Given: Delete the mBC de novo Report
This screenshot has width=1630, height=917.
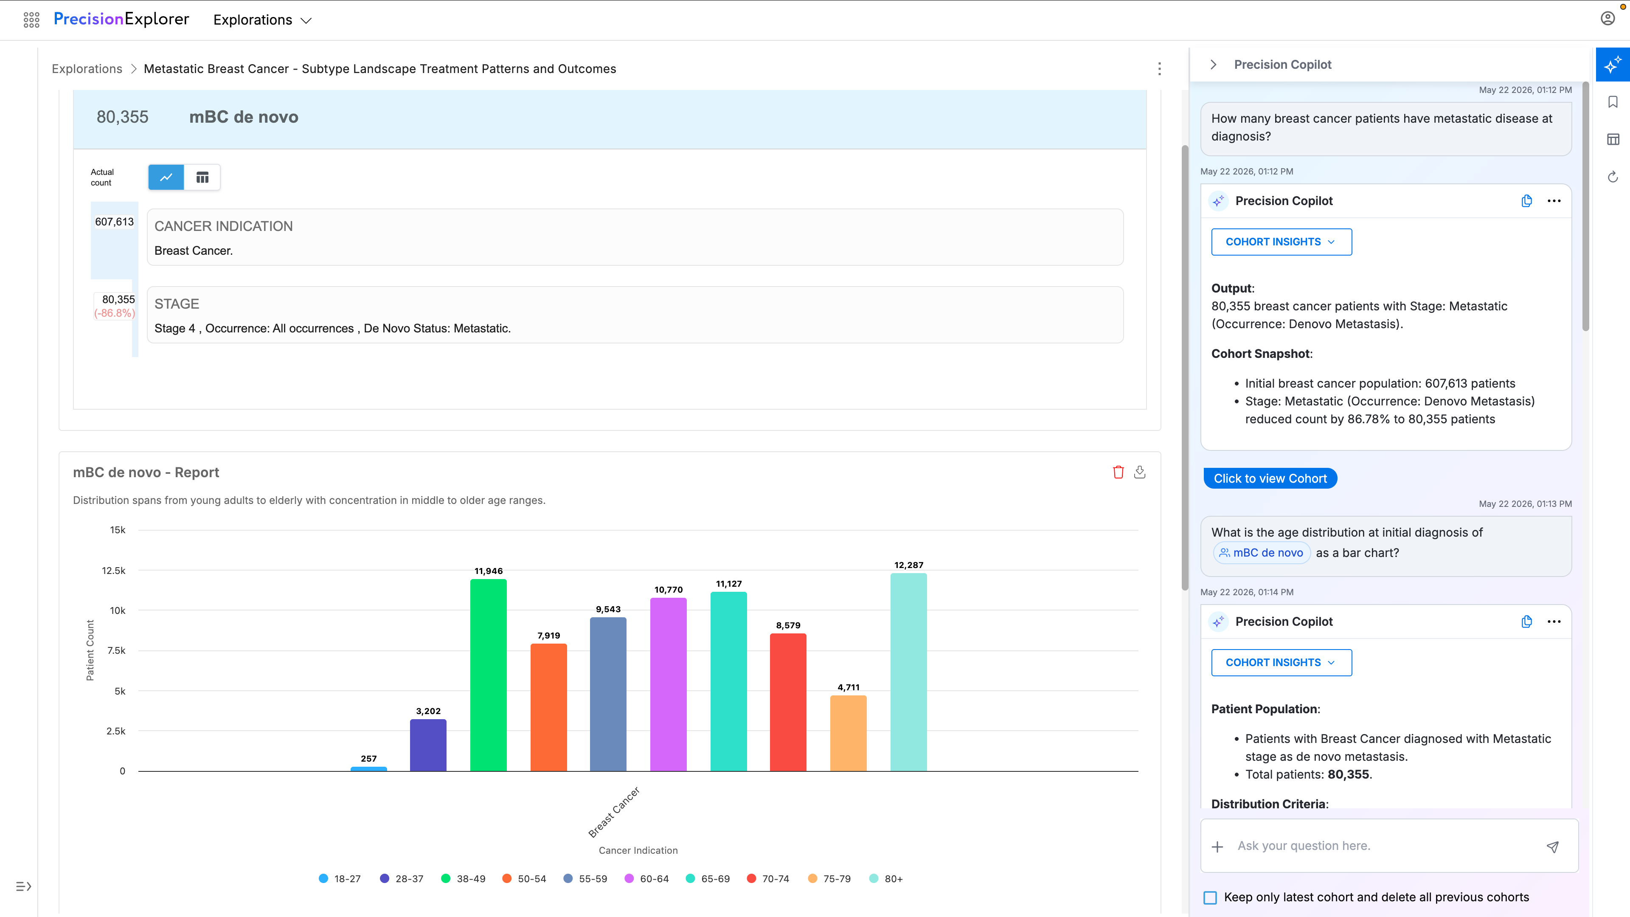Looking at the screenshot, I should 1118,472.
